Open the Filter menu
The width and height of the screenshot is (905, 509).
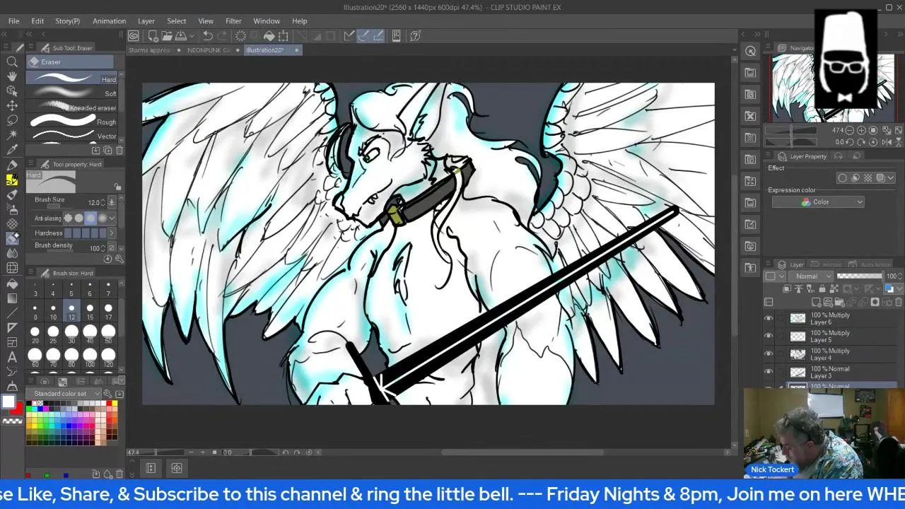[233, 21]
